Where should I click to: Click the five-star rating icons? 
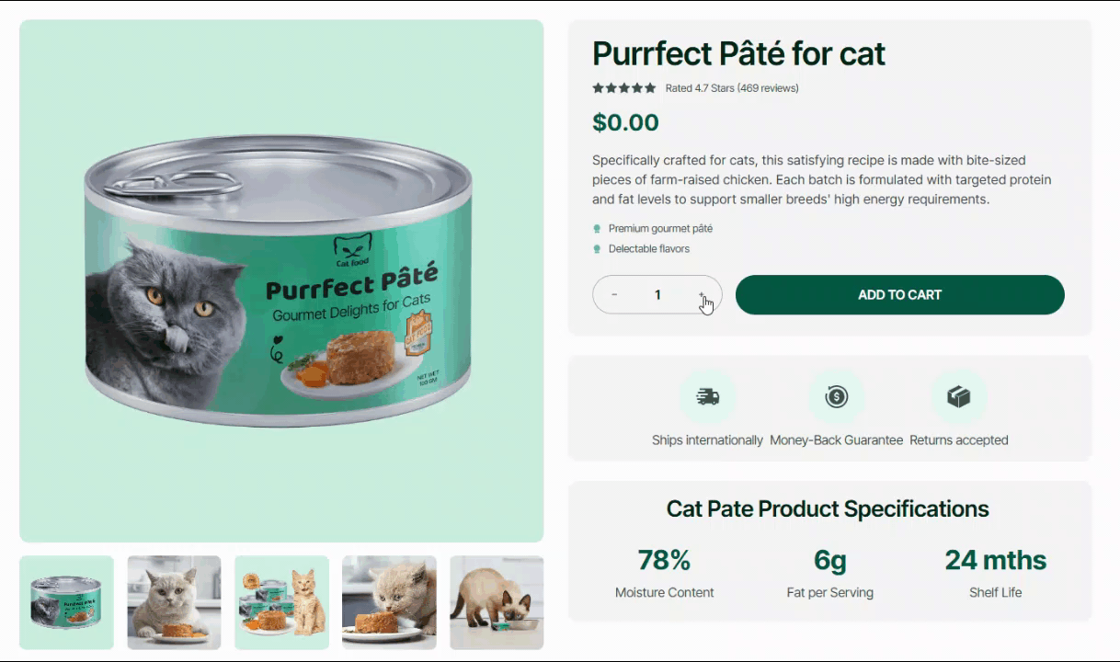624,88
